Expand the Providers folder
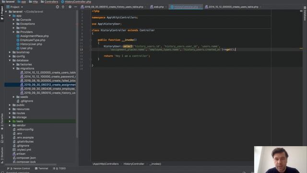The height and width of the screenshot is (173, 307). coord(14,32)
